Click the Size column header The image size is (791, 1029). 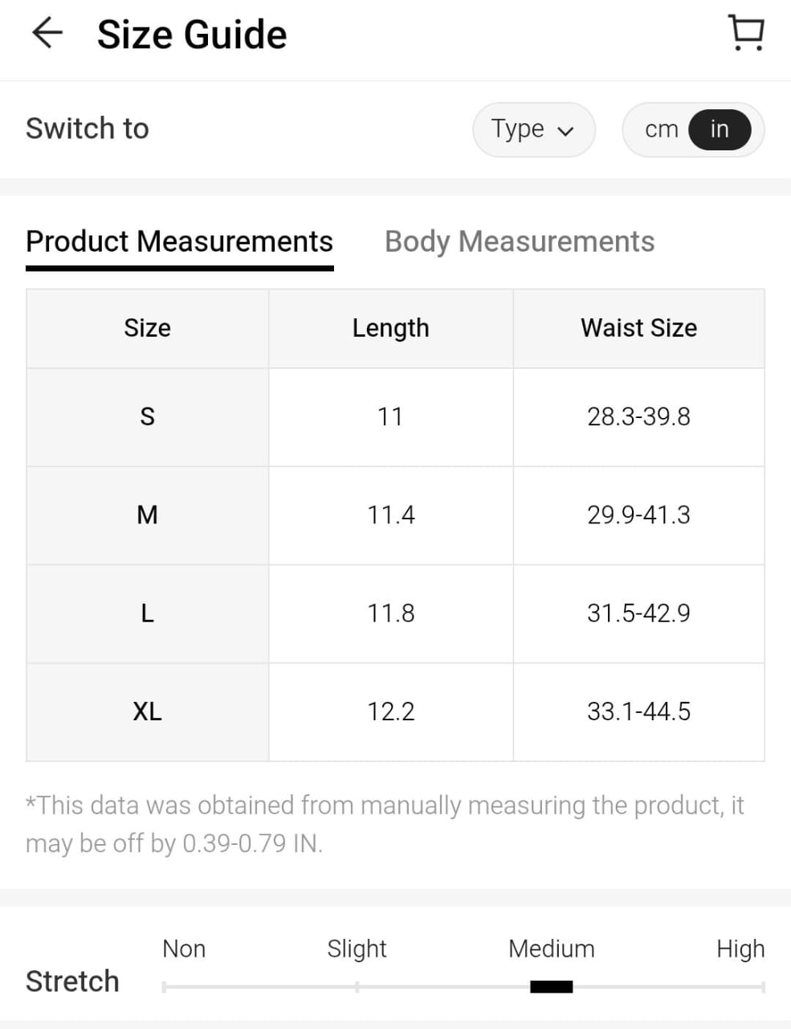[147, 328]
